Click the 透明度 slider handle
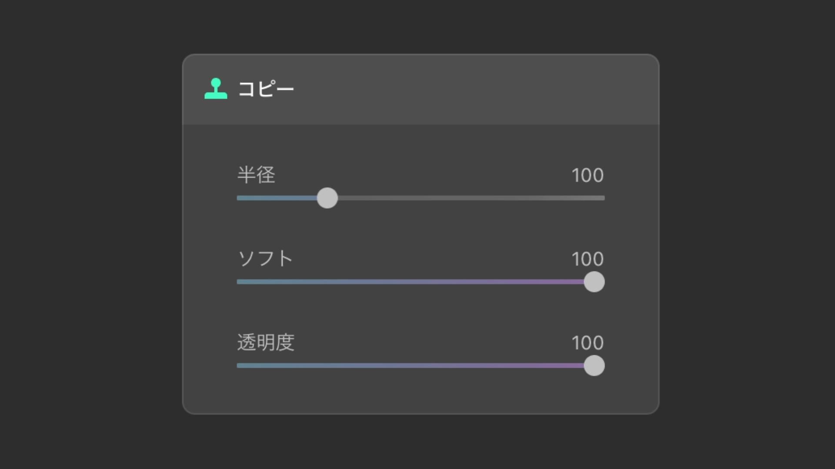The width and height of the screenshot is (835, 469). [594, 366]
